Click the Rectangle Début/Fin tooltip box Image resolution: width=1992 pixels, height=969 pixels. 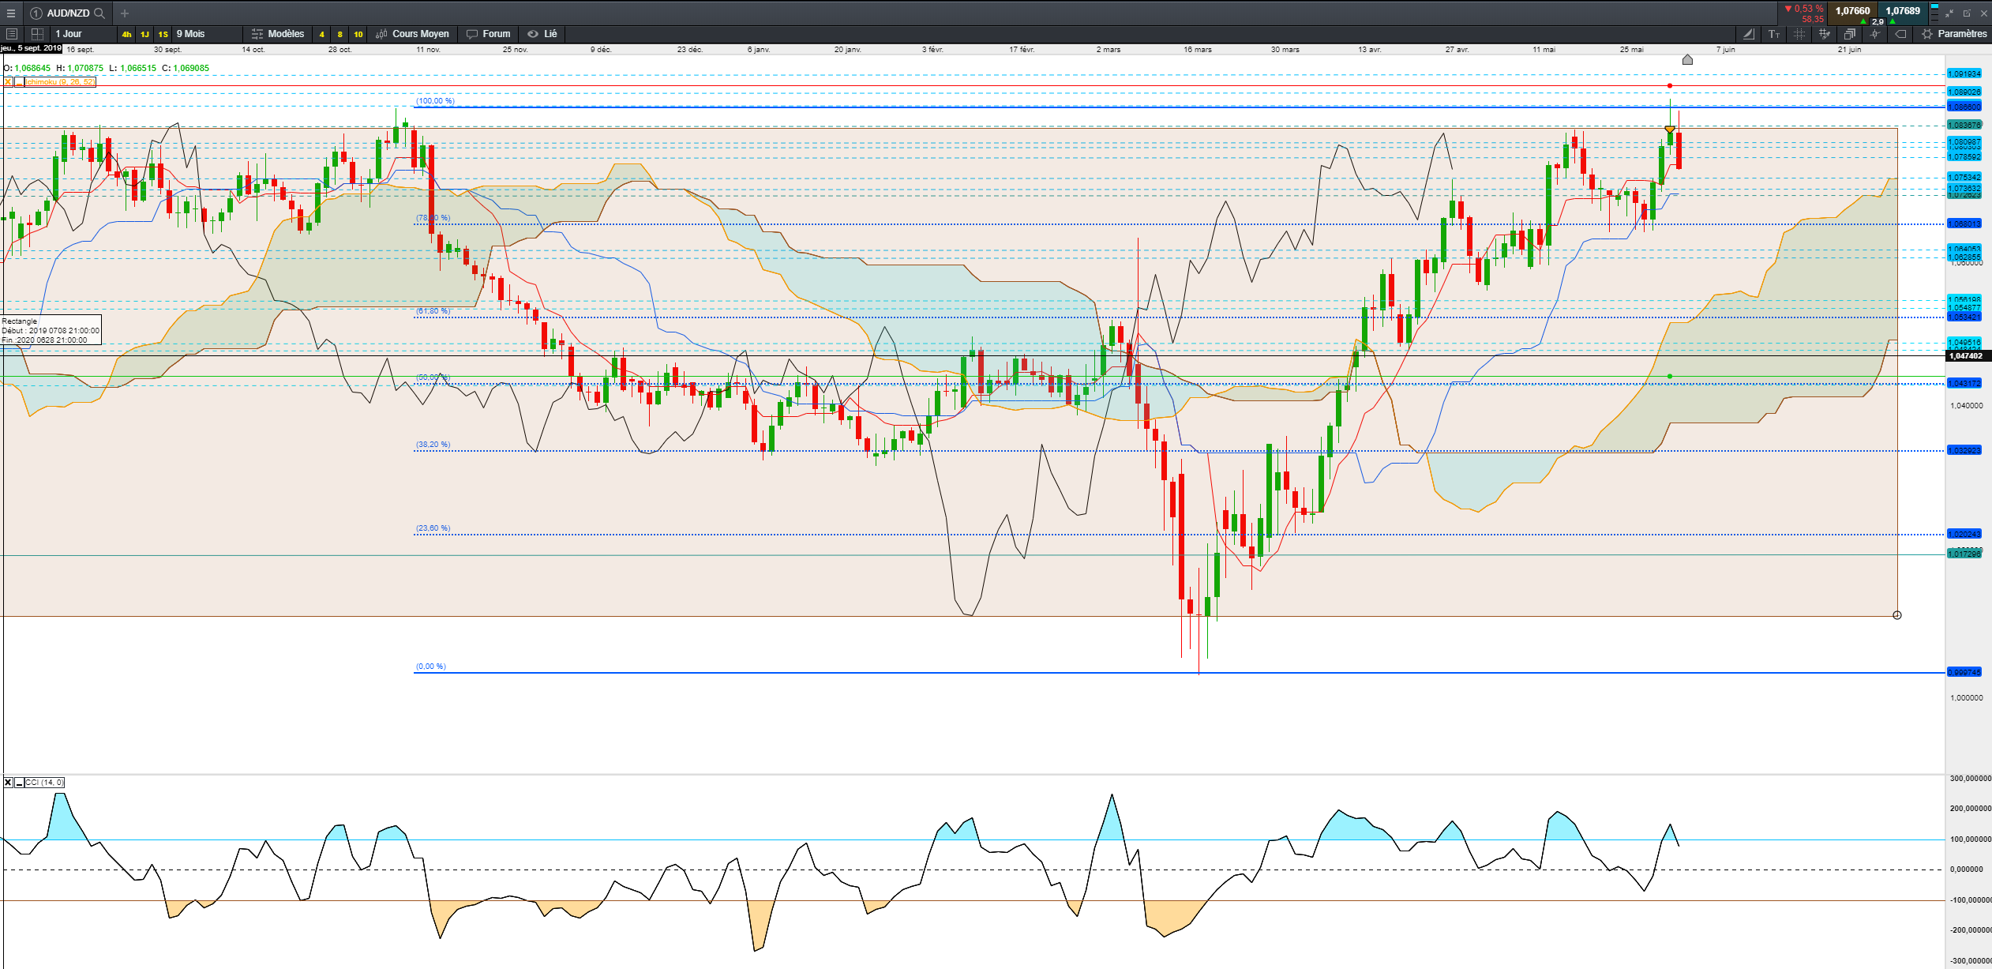click(x=51, y=331)
